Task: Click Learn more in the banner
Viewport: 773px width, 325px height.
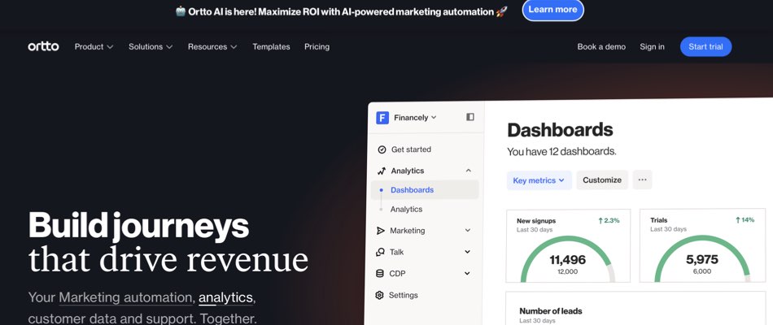Action: click(552, 10)
